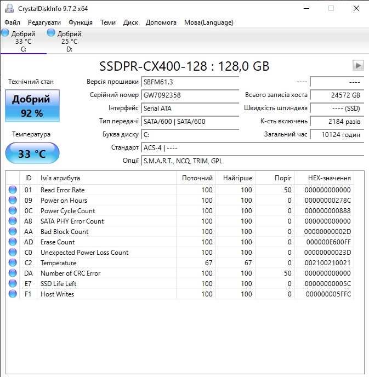This screenshot has width=369, height=377.
Task: Click the host writes value 24572 GB
Action: [x=337, y=95]
